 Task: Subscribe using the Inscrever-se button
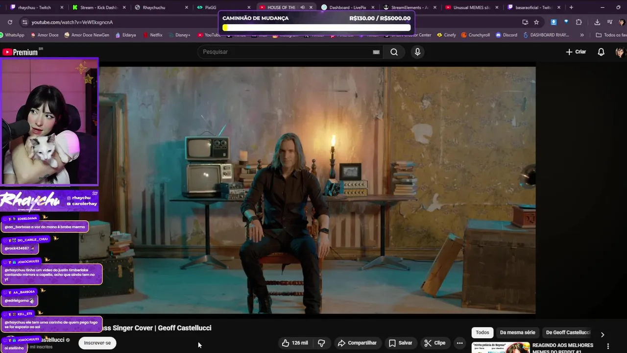click(x=97, y=343)
